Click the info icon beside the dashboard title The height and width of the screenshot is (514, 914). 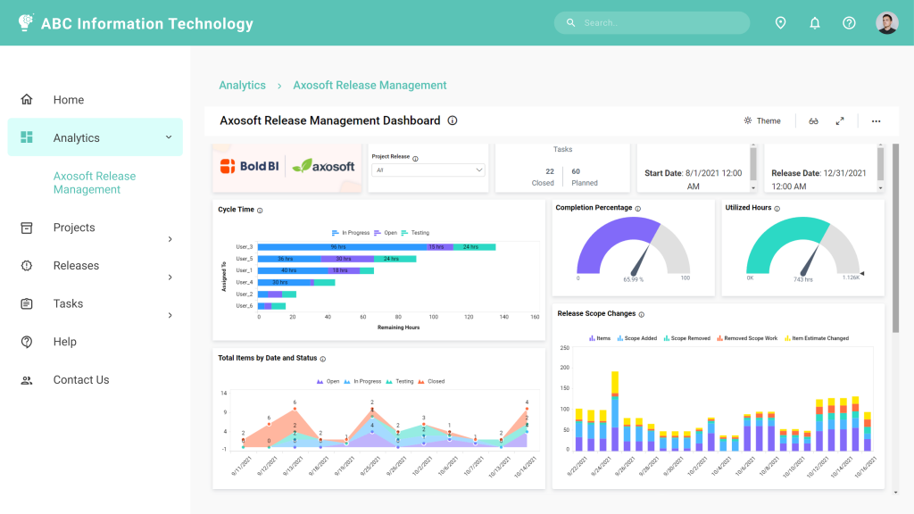pyautogui.click(x=453, y=120)
